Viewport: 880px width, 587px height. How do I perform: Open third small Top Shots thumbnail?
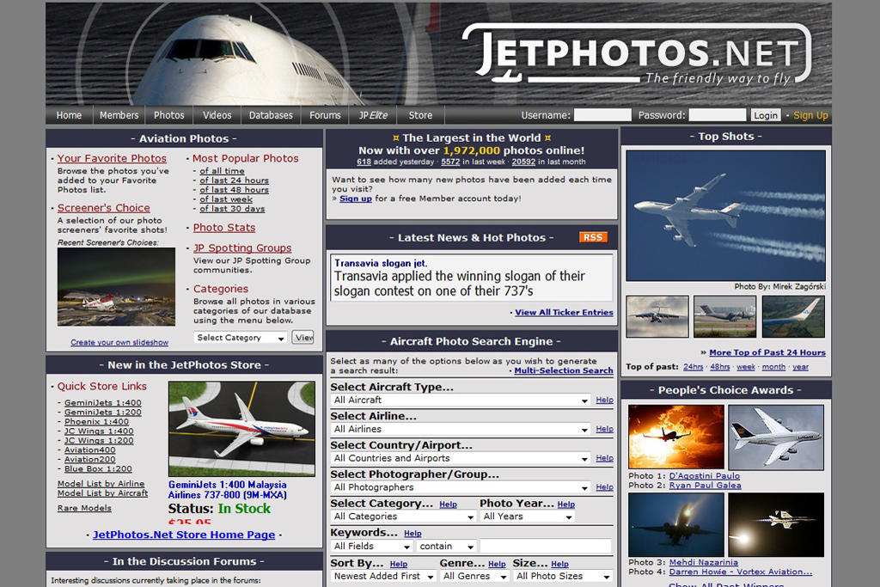tap(793, 316)
